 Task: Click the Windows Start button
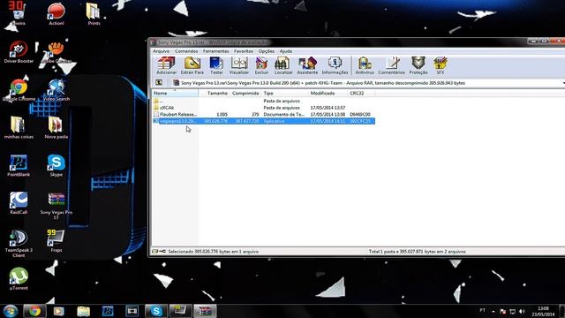11,311
